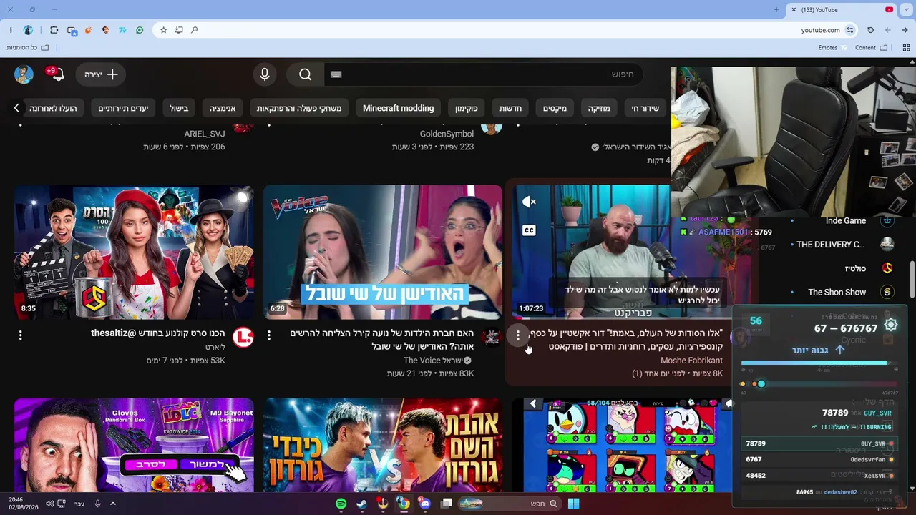Open the GoldenSymbol channel link
This screenshot has width=916, height=515.
click(x=447, y=134)
